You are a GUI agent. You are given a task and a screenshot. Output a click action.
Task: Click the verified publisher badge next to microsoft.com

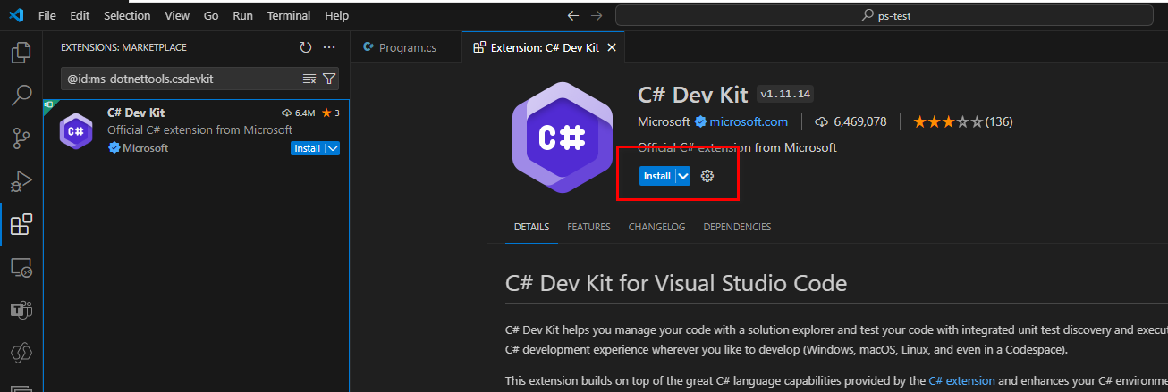pyautogui.click(x=701, y=121)
